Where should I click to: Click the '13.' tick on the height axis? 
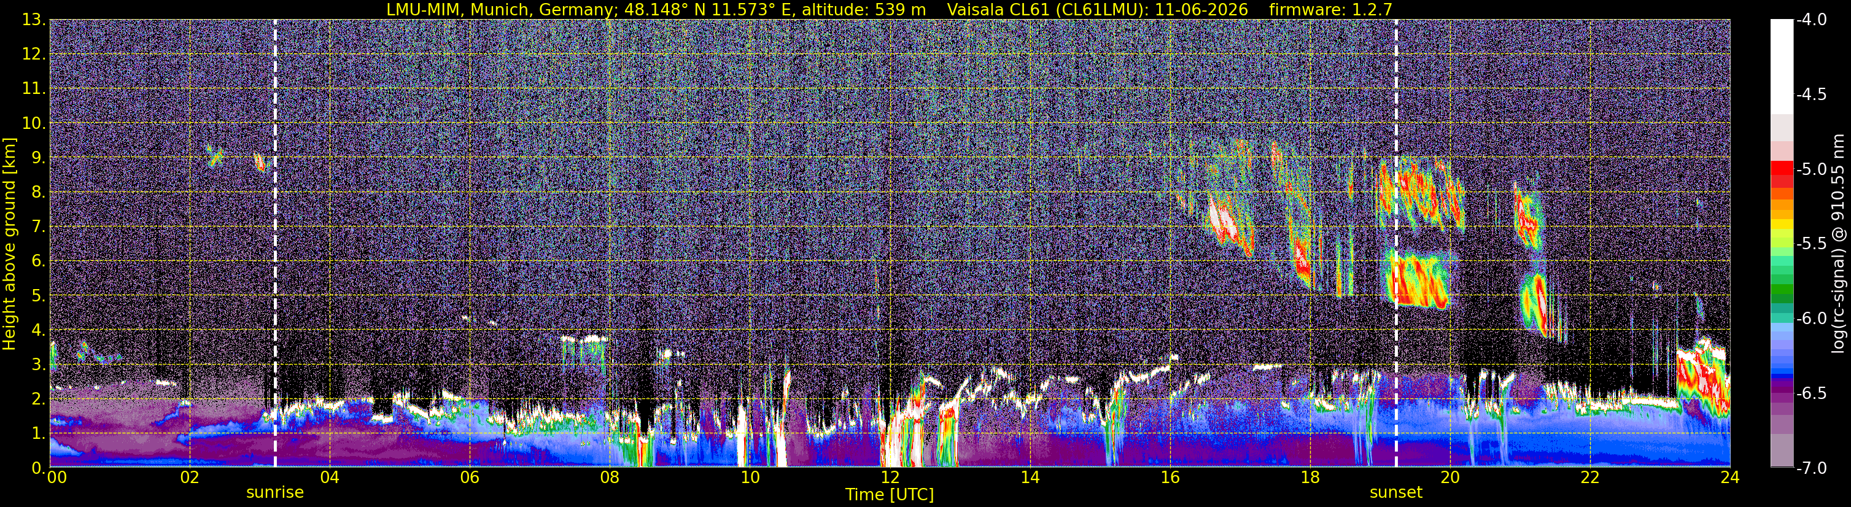pos(34,20)
